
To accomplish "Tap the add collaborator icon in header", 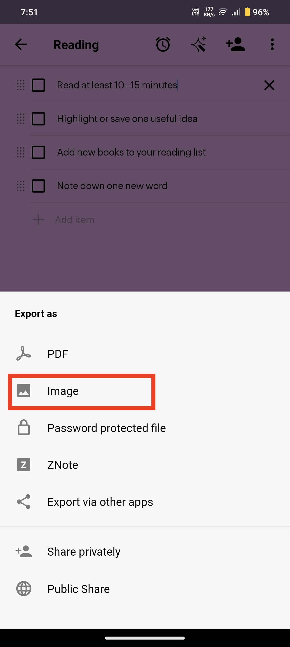I will click(235, 45).
